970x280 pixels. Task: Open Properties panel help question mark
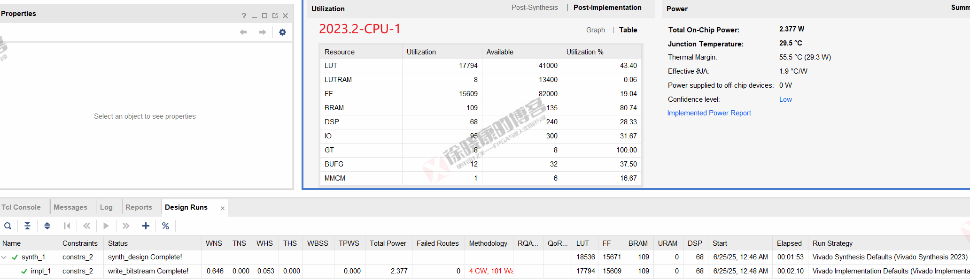coord(244,16)
